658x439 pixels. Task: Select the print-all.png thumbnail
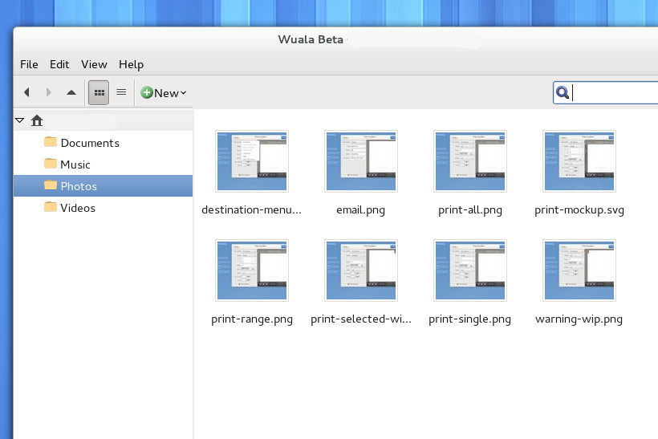pos(470,161)
